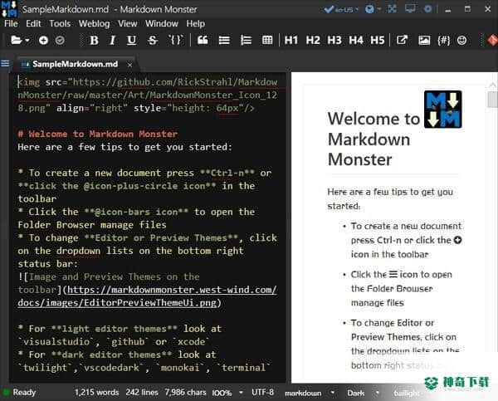The width and height of the screenshot is (498, 401).
Task: Toggle the sidebar with hamburger icon
Action: pos(5,64)
